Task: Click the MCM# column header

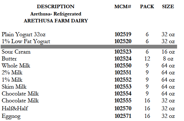Action: [x=123, y=7]
